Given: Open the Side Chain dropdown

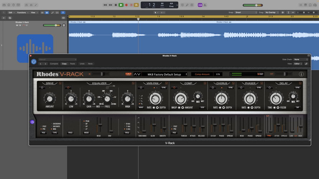Looking at the screenshot, I should (301, 59).
